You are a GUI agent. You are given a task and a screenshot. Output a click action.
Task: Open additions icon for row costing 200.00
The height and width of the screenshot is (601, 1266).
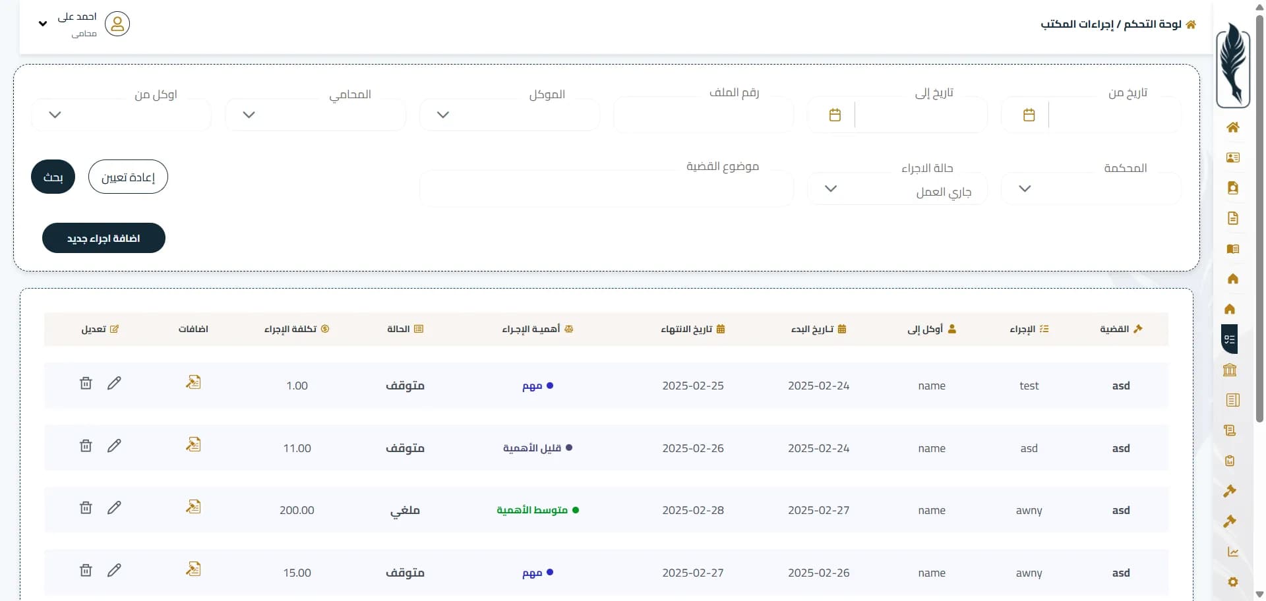(193, 507)
